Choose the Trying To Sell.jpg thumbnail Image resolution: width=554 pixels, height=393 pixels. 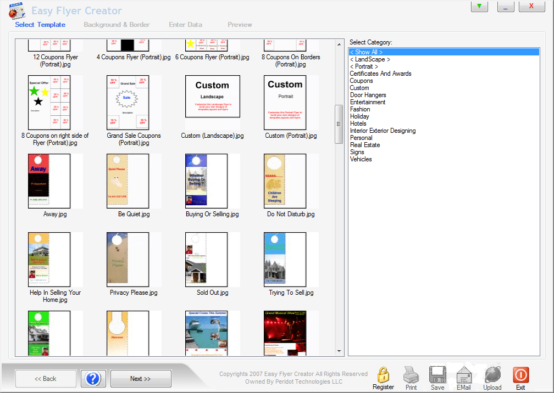(x=285, y=260)
